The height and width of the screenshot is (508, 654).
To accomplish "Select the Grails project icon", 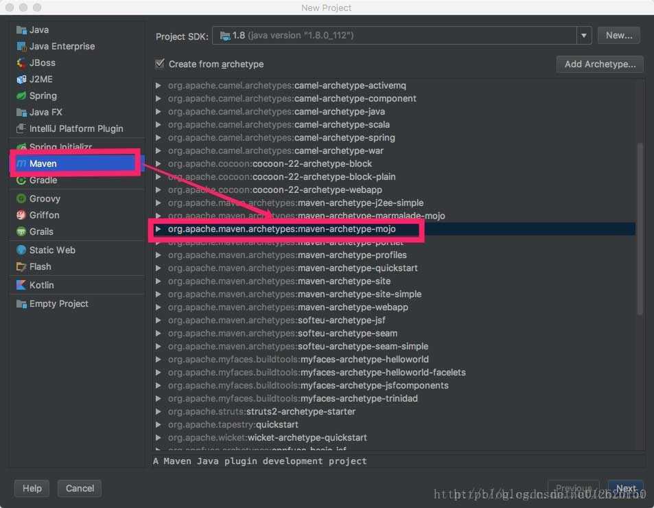I will click(21, 232).
